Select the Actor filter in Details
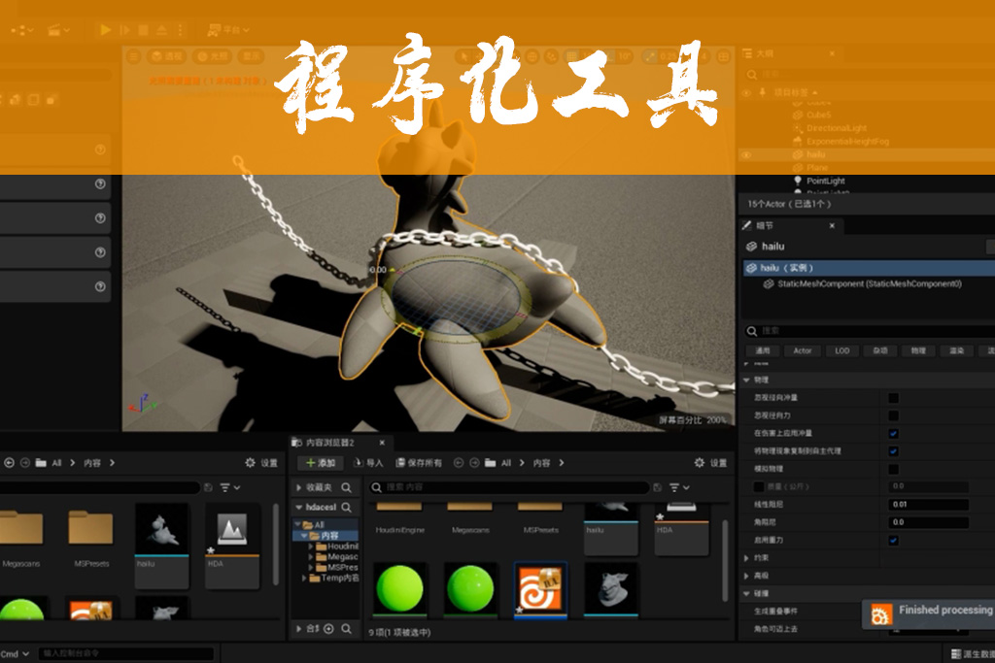The height and width of the screenshot is (663, 995). coord(802,350)
